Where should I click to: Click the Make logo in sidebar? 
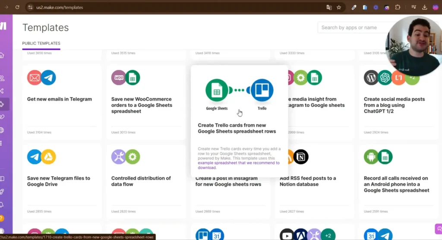click(x=3, y=26)
